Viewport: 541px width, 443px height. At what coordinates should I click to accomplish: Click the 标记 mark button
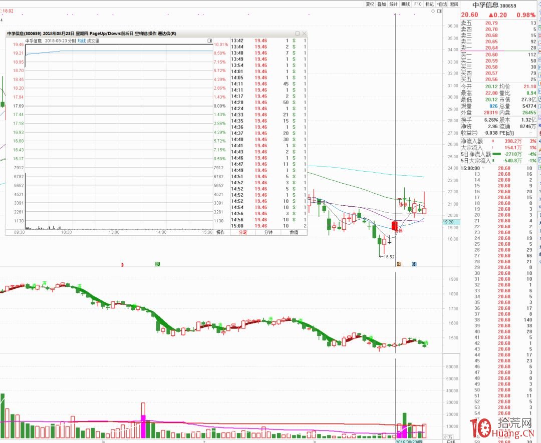429,4
